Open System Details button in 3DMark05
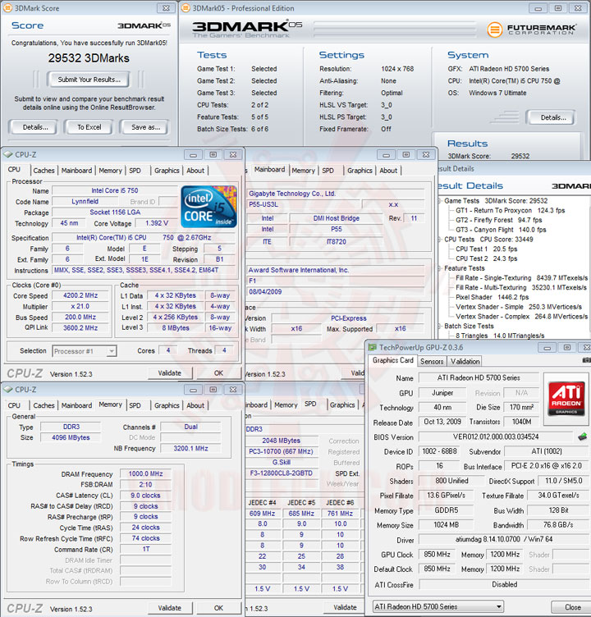This screenshot has height=617, width=591. [552, 117]
